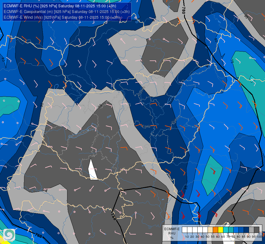This screenshot has width=265, height=244.
Task: Click the legend title 'ECMWF-E RHU %'
Action: tap(172, 233)
